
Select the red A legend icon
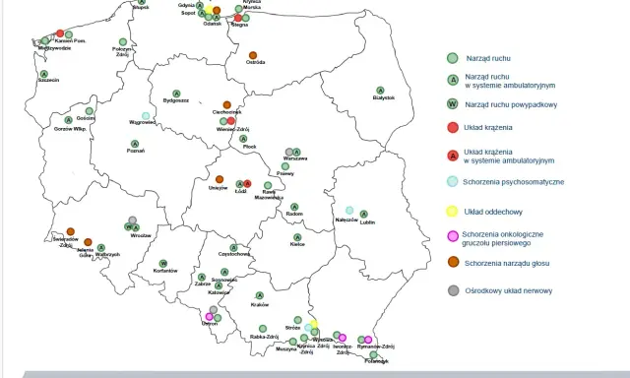pos(453,156)
